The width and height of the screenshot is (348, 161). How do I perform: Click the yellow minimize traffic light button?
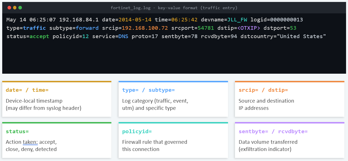tap(14, 8)
